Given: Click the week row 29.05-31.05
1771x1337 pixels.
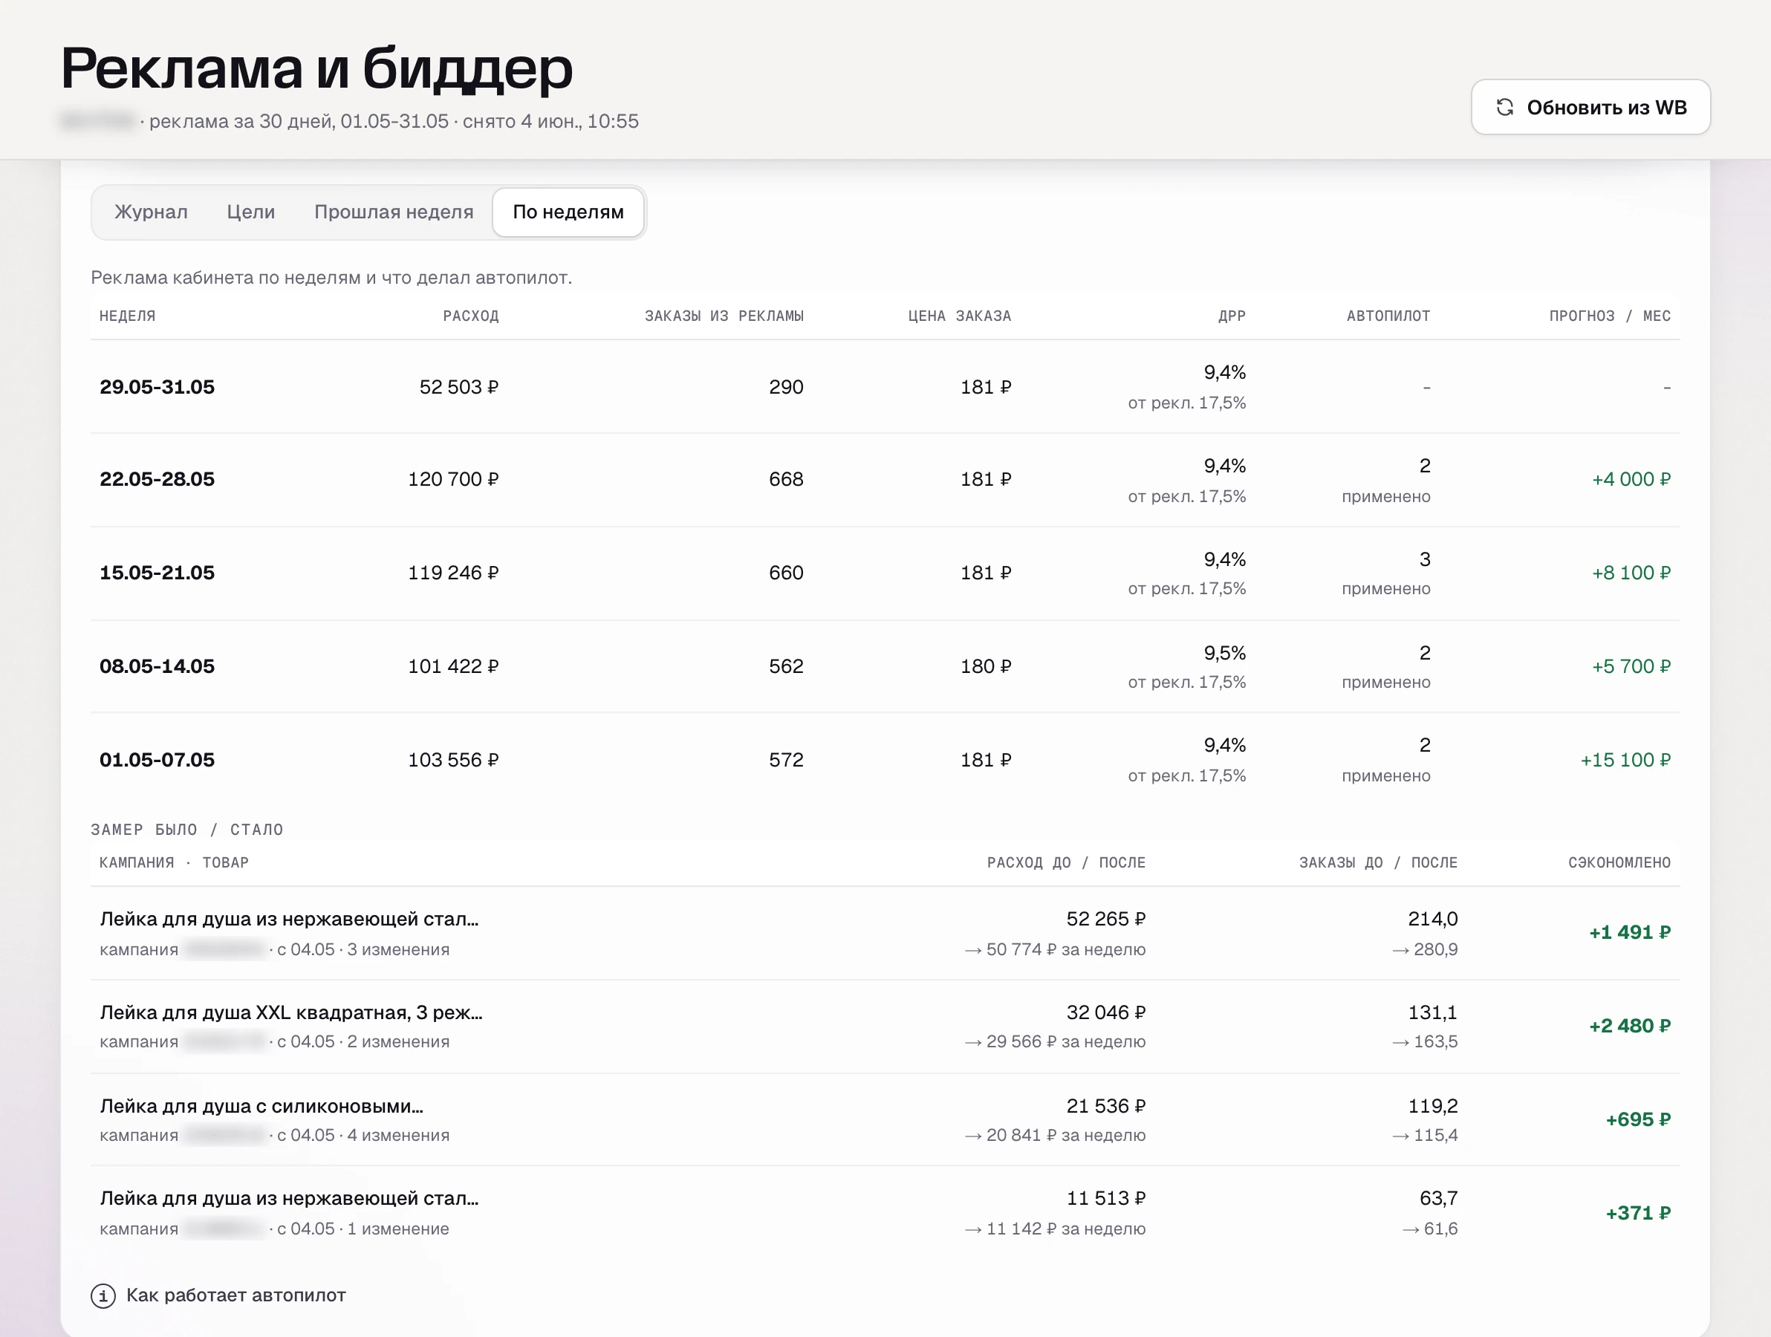Looking at the screenshot, I should click(885, 388).
